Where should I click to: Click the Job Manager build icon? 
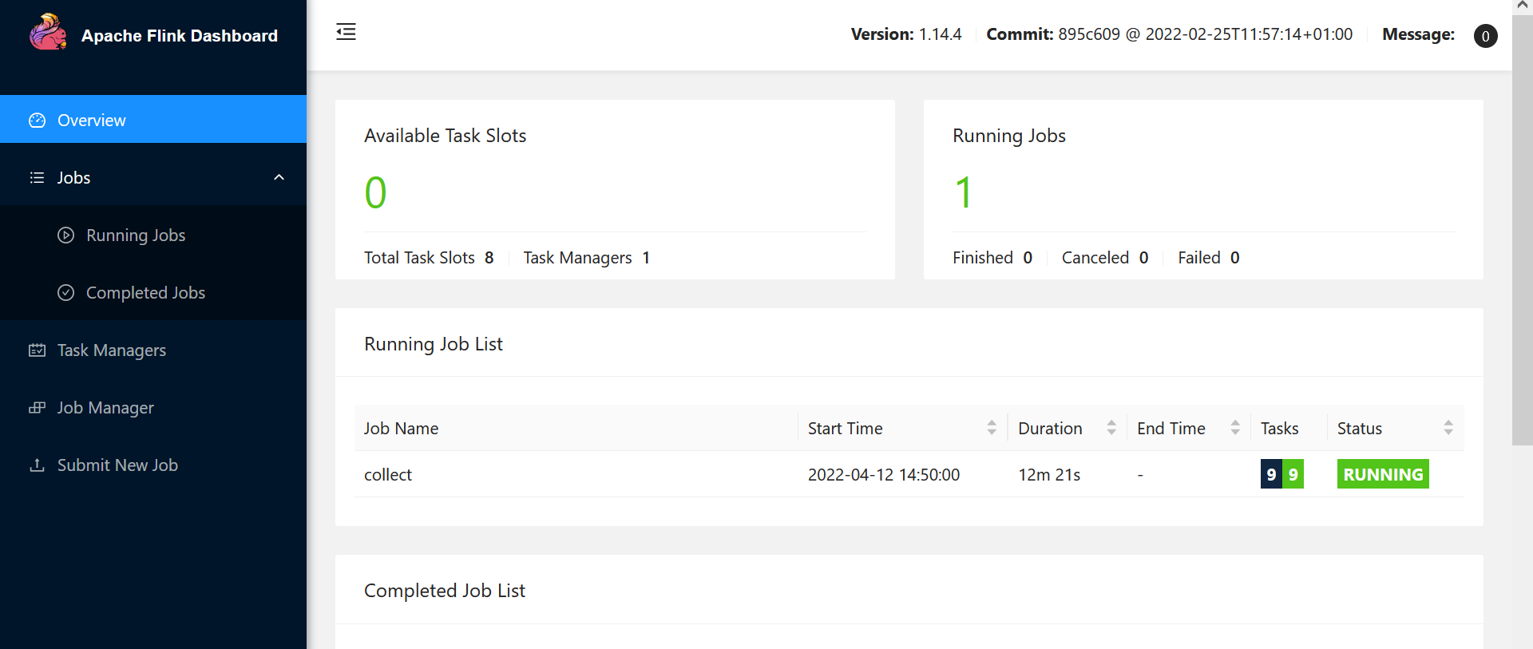[38, 408]
